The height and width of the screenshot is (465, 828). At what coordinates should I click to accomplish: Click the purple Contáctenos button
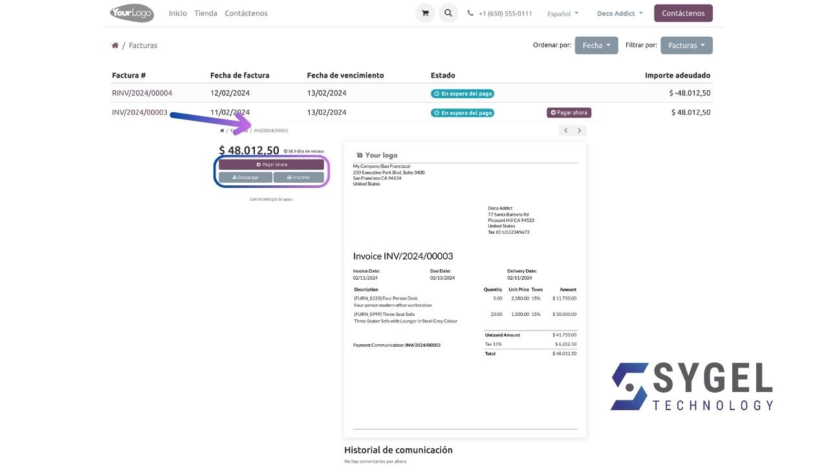point(683,13)
